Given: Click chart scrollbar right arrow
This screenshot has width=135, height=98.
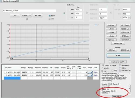Looking at the screenshot, I should 88,59.
